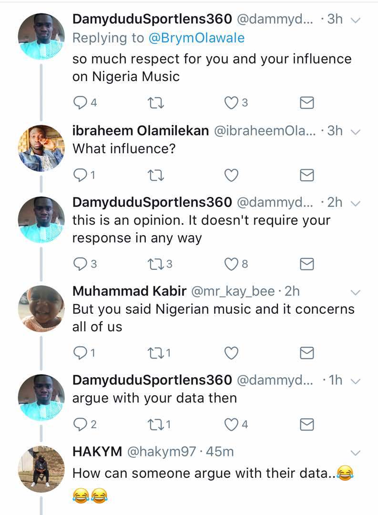Open the more-options chevron on ibraheem Olamilekan's tweet
Screen dimensions: 378x515
coord(354,133)
